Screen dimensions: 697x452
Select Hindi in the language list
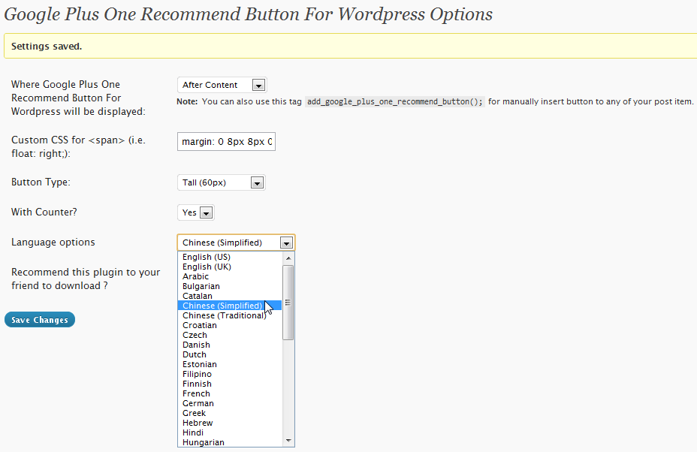pyautogui.click(x=229, y=433)
